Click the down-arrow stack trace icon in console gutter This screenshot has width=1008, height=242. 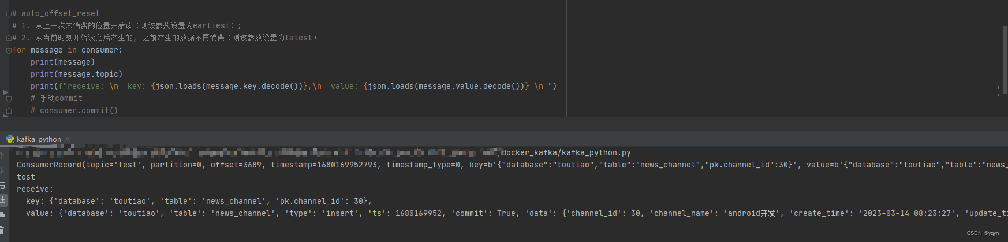(2, 170)
